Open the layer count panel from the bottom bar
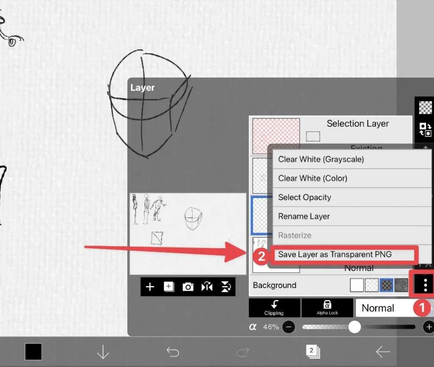This screenshot has height=367, width=434. point(312,351)
